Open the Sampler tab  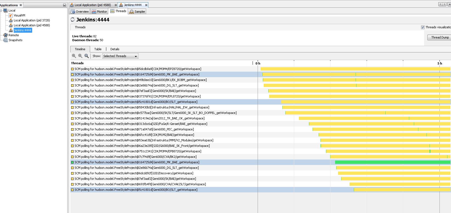[137, 12]
